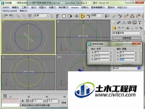Open the 编辑(E) menu
The width and height of the screenshot is (145, 109).
click(x=15, y=7)
